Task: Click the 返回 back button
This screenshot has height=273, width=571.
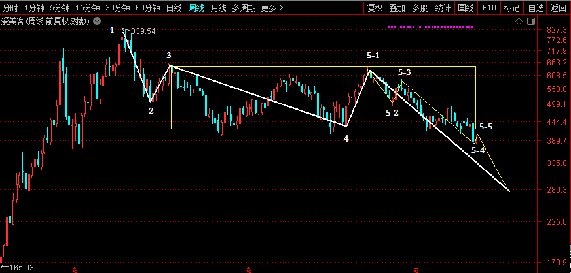Action: 559,8
